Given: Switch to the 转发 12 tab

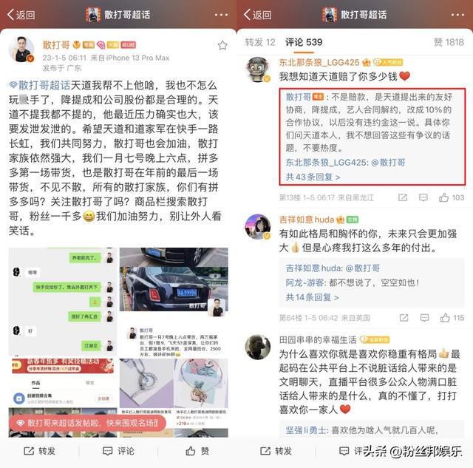Looking at the screenshot, I should tap(259, 42).
